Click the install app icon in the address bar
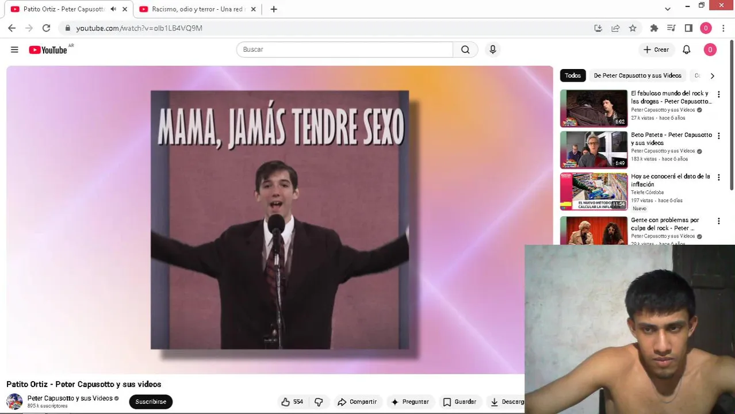The height and width of the screenshot is (414, 735). [x=598, y=28]
